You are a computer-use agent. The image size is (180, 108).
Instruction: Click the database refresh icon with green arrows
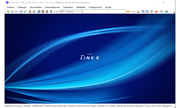click(8, 11)
